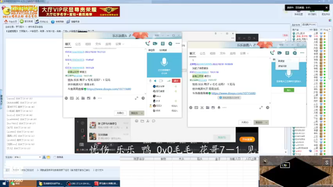Screen dimensions: 333x187
Task: Open the send-button dropdown arrow in the 乐乐 六 chat
Action: pos(266,122)
